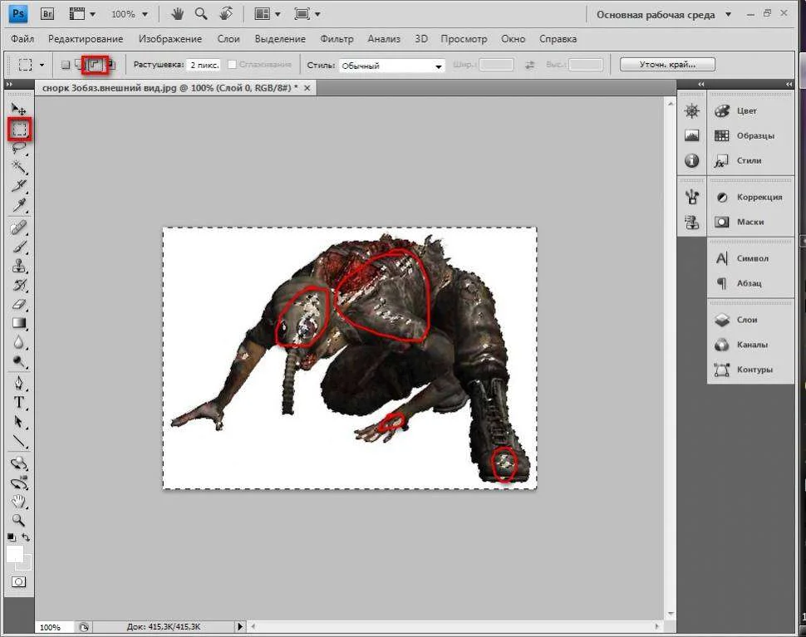Open the Фильтр menu

[x=336, y=39]
